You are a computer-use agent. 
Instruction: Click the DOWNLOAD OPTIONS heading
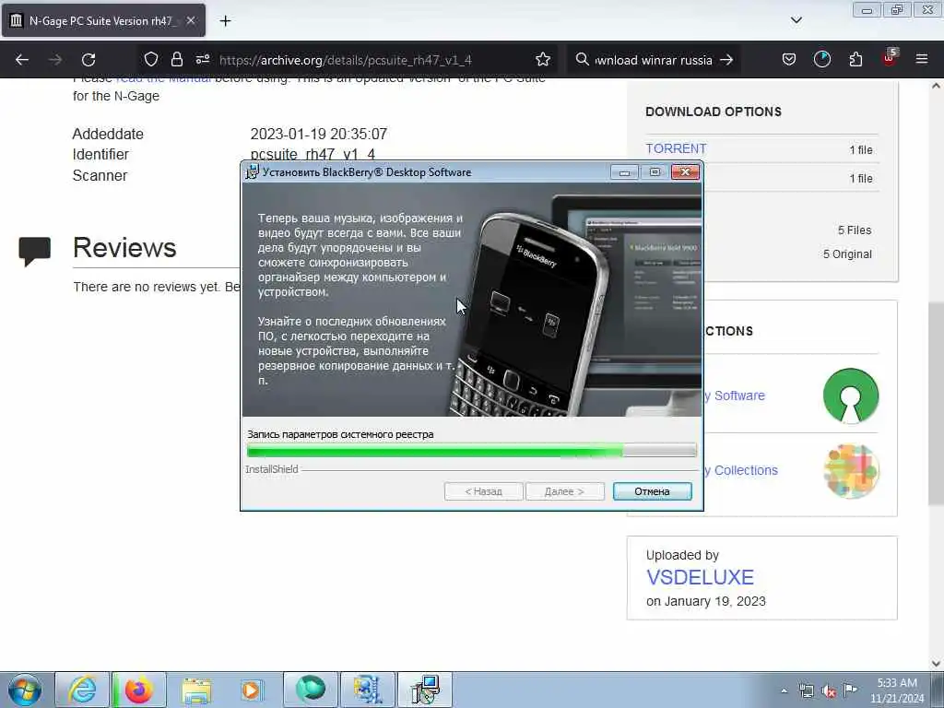(x=714, y=112)
